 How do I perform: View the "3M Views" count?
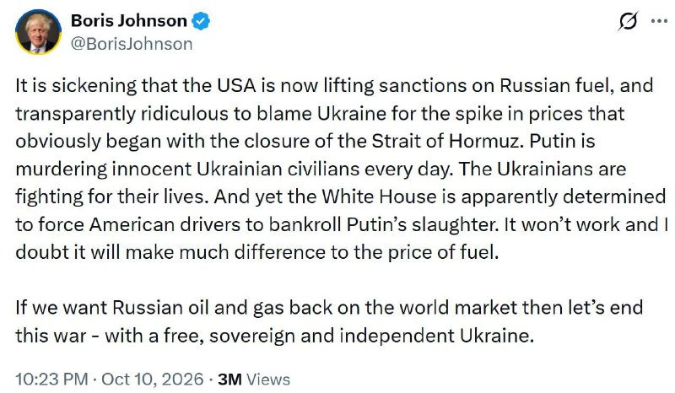pyautogui.click(x=254, y=380)
